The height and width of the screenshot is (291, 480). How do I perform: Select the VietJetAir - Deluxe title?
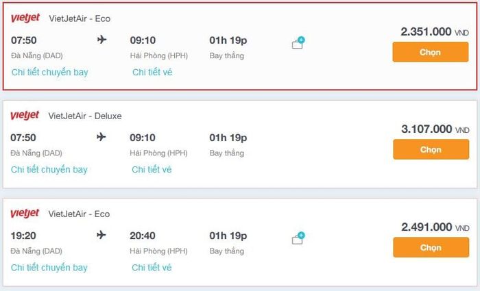(85, 116)
